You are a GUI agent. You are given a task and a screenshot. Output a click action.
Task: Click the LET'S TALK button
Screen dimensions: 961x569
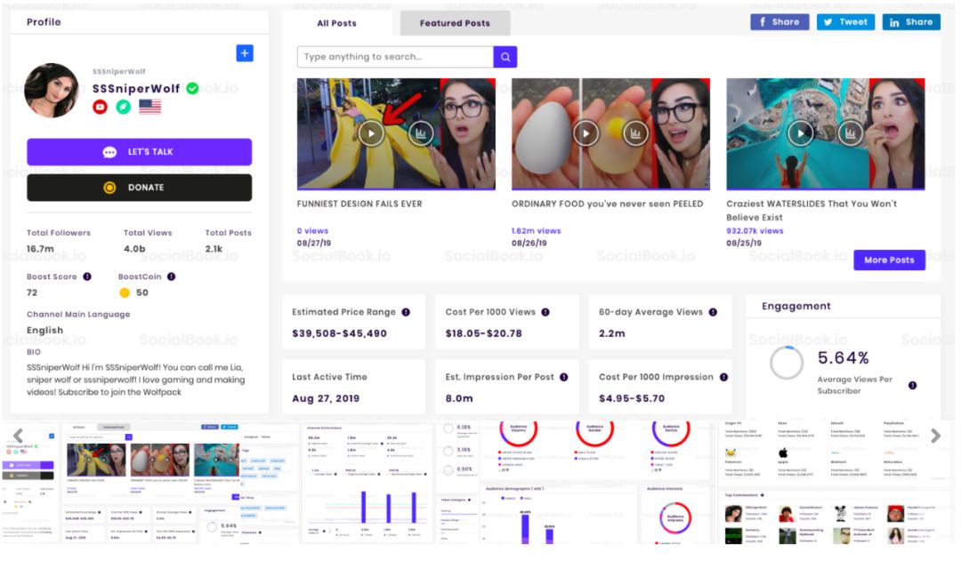tap(139, 152)
